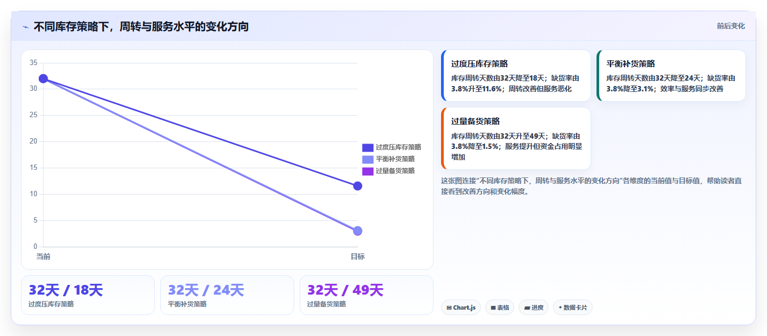
Task: Click the 当前 x-axis label
Action: click(43, 256)
